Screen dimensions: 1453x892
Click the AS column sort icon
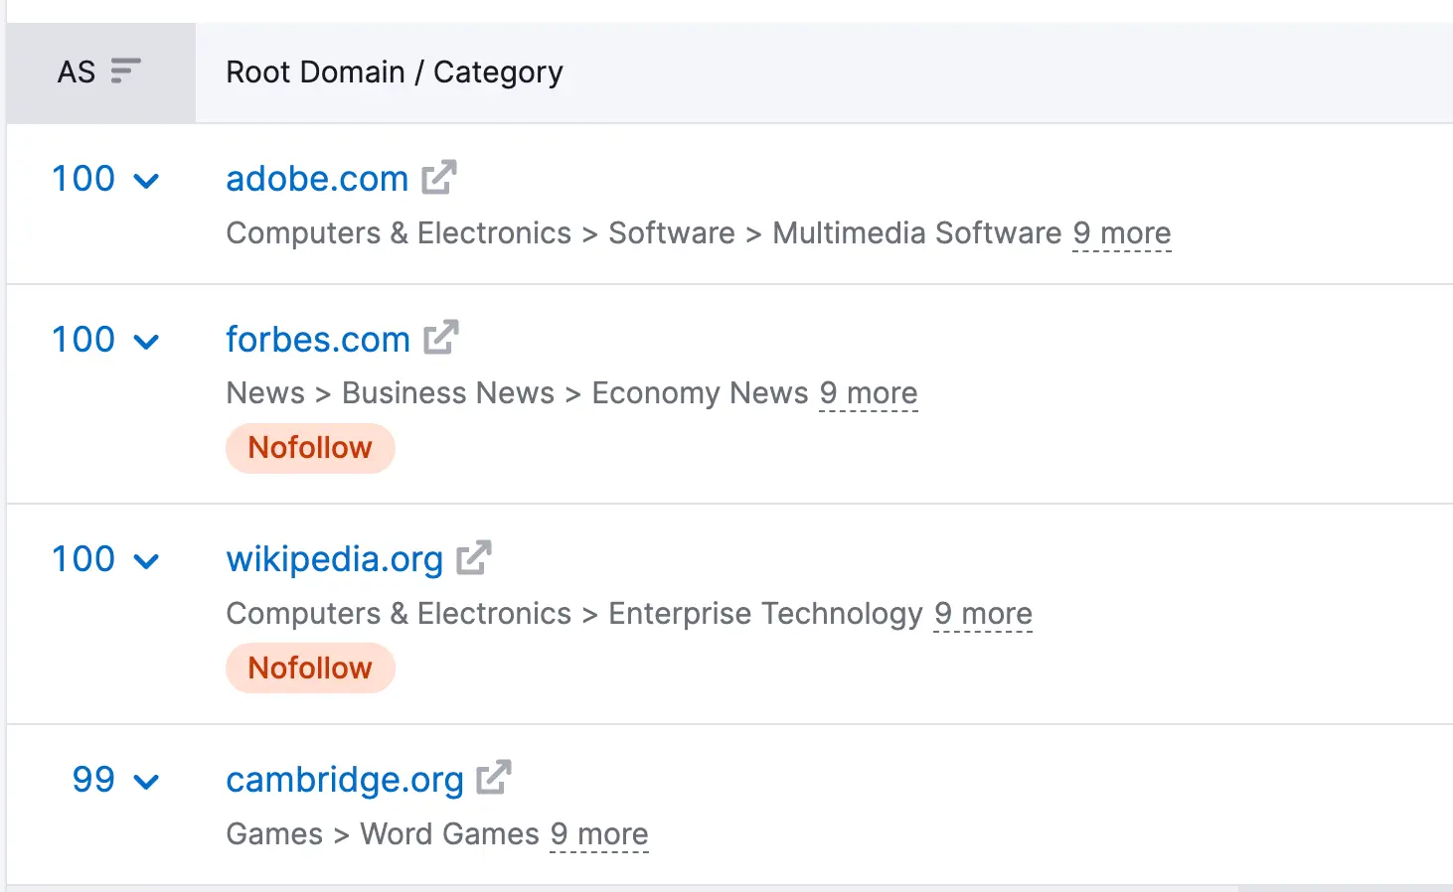[x=125, y=72]
